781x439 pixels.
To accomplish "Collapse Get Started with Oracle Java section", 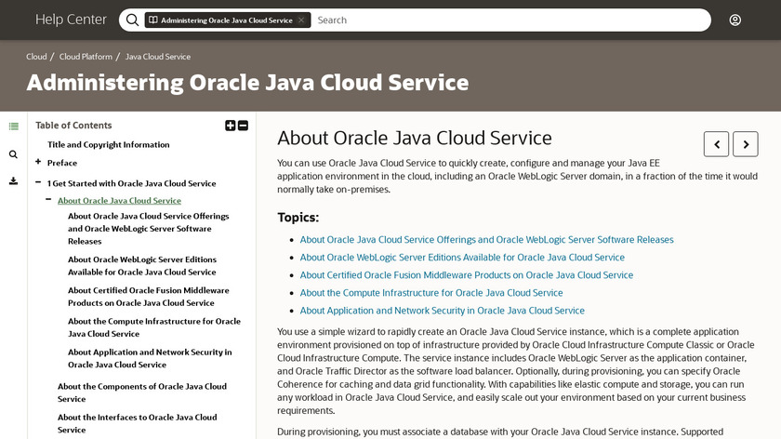I will 38,182.
